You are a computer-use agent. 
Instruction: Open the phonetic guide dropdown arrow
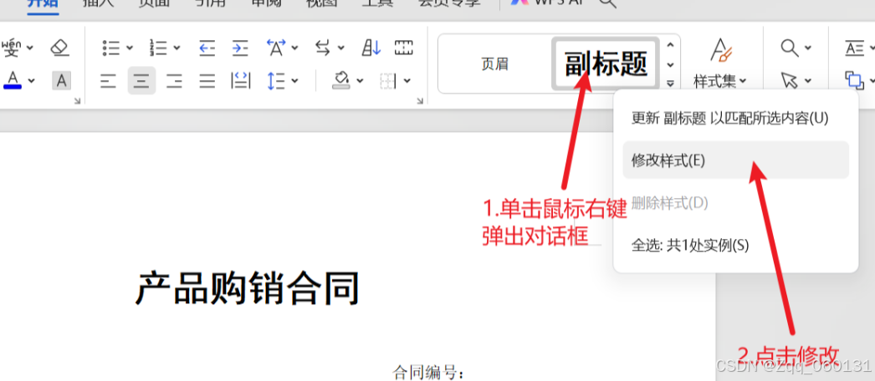click(29, 48)
